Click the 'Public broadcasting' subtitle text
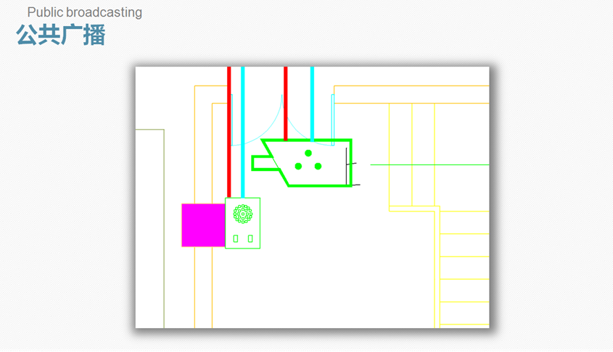Viewport: 613px width, 352px height. pyautogui.click(x=85, y=12)
